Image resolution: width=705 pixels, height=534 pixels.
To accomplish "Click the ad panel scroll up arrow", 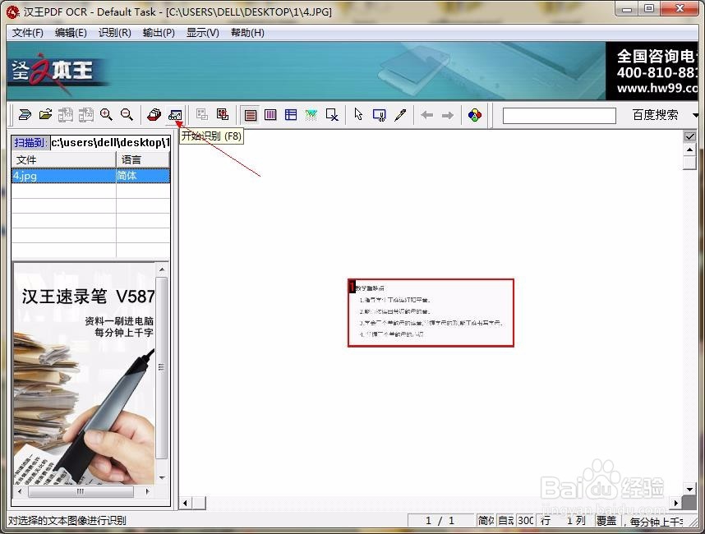I will click(x=162, y=269).
